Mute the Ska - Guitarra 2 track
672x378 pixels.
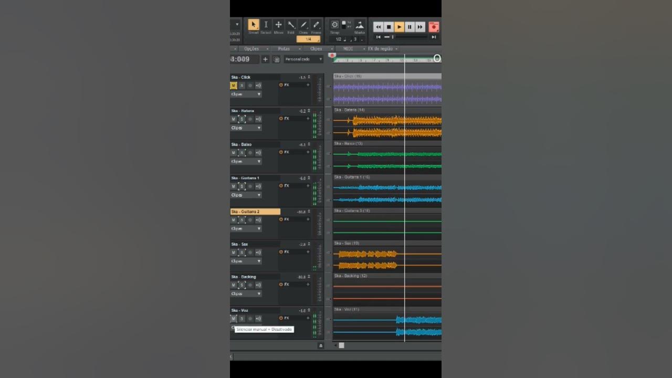point(234,220)
